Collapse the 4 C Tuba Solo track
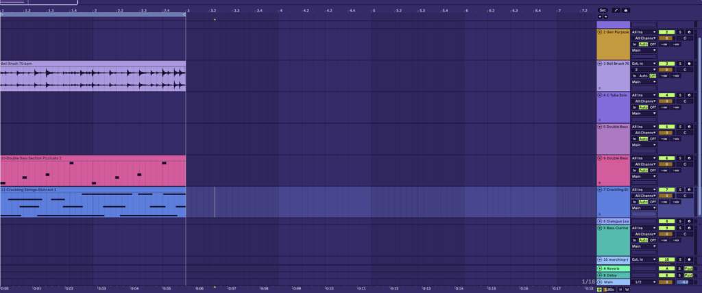The height and width of the screenshot is (293, 702). point(601,95)
